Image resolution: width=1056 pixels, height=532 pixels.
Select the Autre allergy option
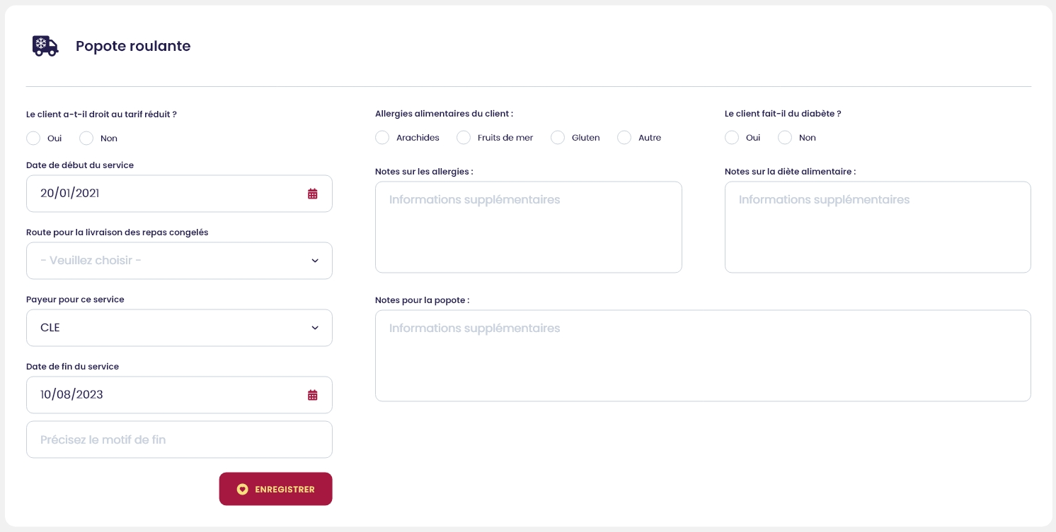pos(624,138)
